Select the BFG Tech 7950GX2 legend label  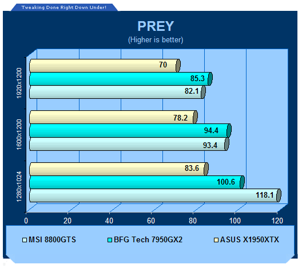pyautogui.click(x=148, y=240)
